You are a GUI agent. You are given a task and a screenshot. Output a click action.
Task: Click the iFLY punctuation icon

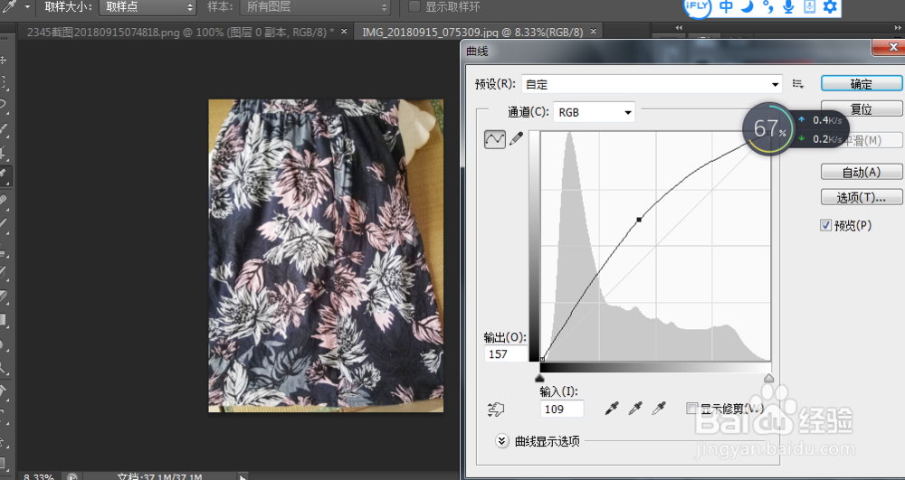(767, 6)
